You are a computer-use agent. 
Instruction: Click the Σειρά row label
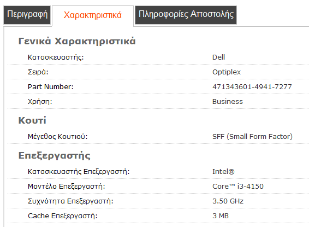point(38,72)
